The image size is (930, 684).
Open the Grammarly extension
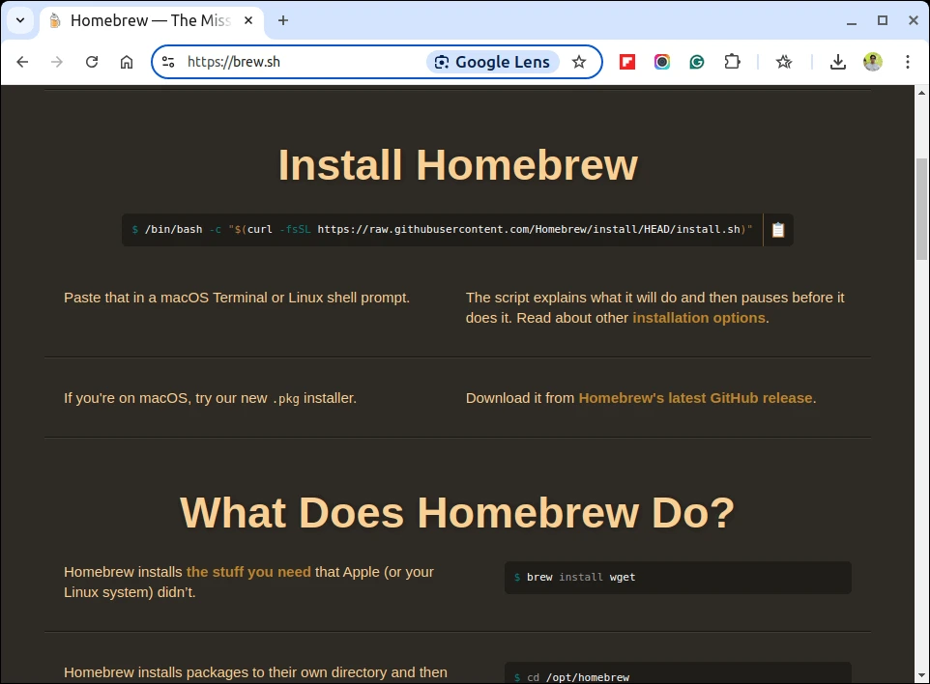697,62
